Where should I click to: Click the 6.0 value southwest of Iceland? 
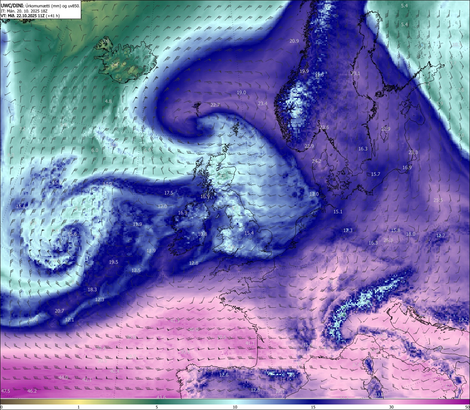pos(95,150)
